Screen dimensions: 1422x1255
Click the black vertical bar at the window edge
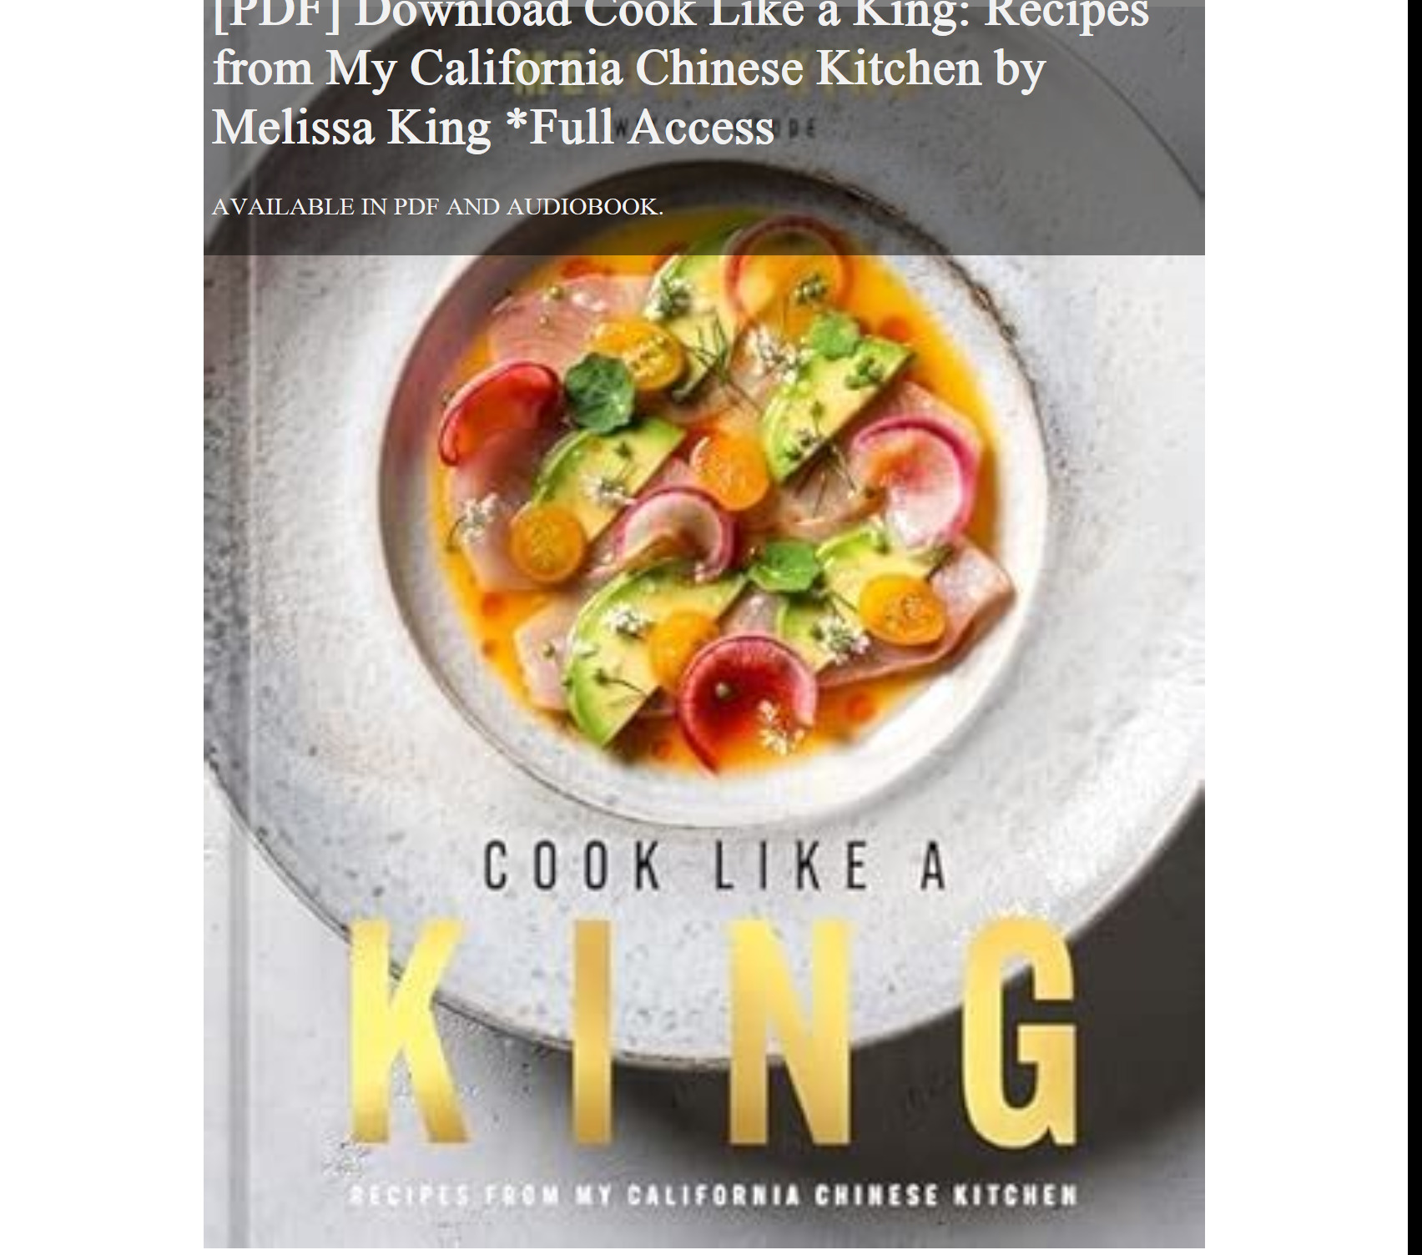1414,626
